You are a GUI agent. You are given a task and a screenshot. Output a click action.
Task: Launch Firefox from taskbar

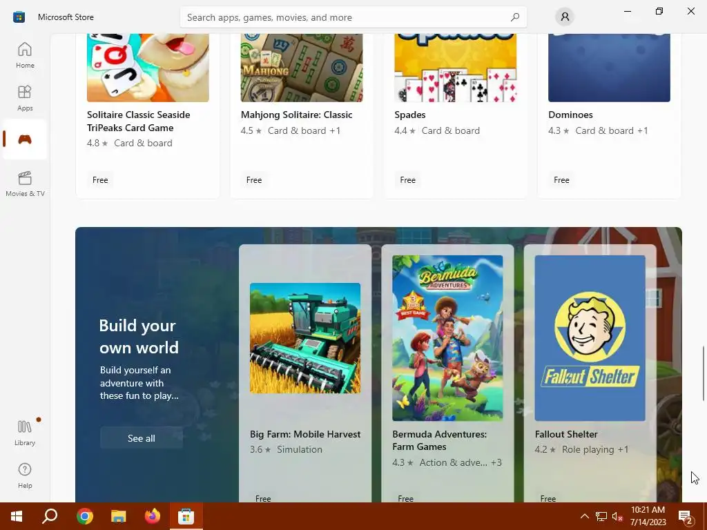click(x=153, y=516)
